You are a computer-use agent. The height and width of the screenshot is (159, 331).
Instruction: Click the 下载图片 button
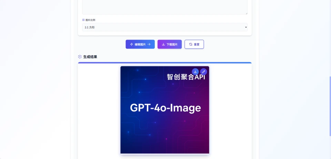(x=170, y=44)
